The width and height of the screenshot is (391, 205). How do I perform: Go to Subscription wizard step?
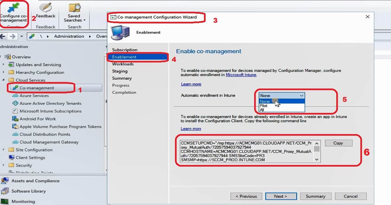[x=125, y=50]
